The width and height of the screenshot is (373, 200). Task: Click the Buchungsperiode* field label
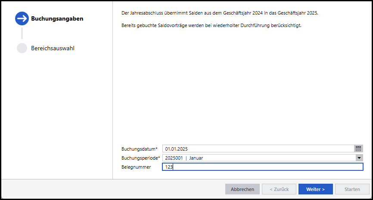(x=141, y=158)
